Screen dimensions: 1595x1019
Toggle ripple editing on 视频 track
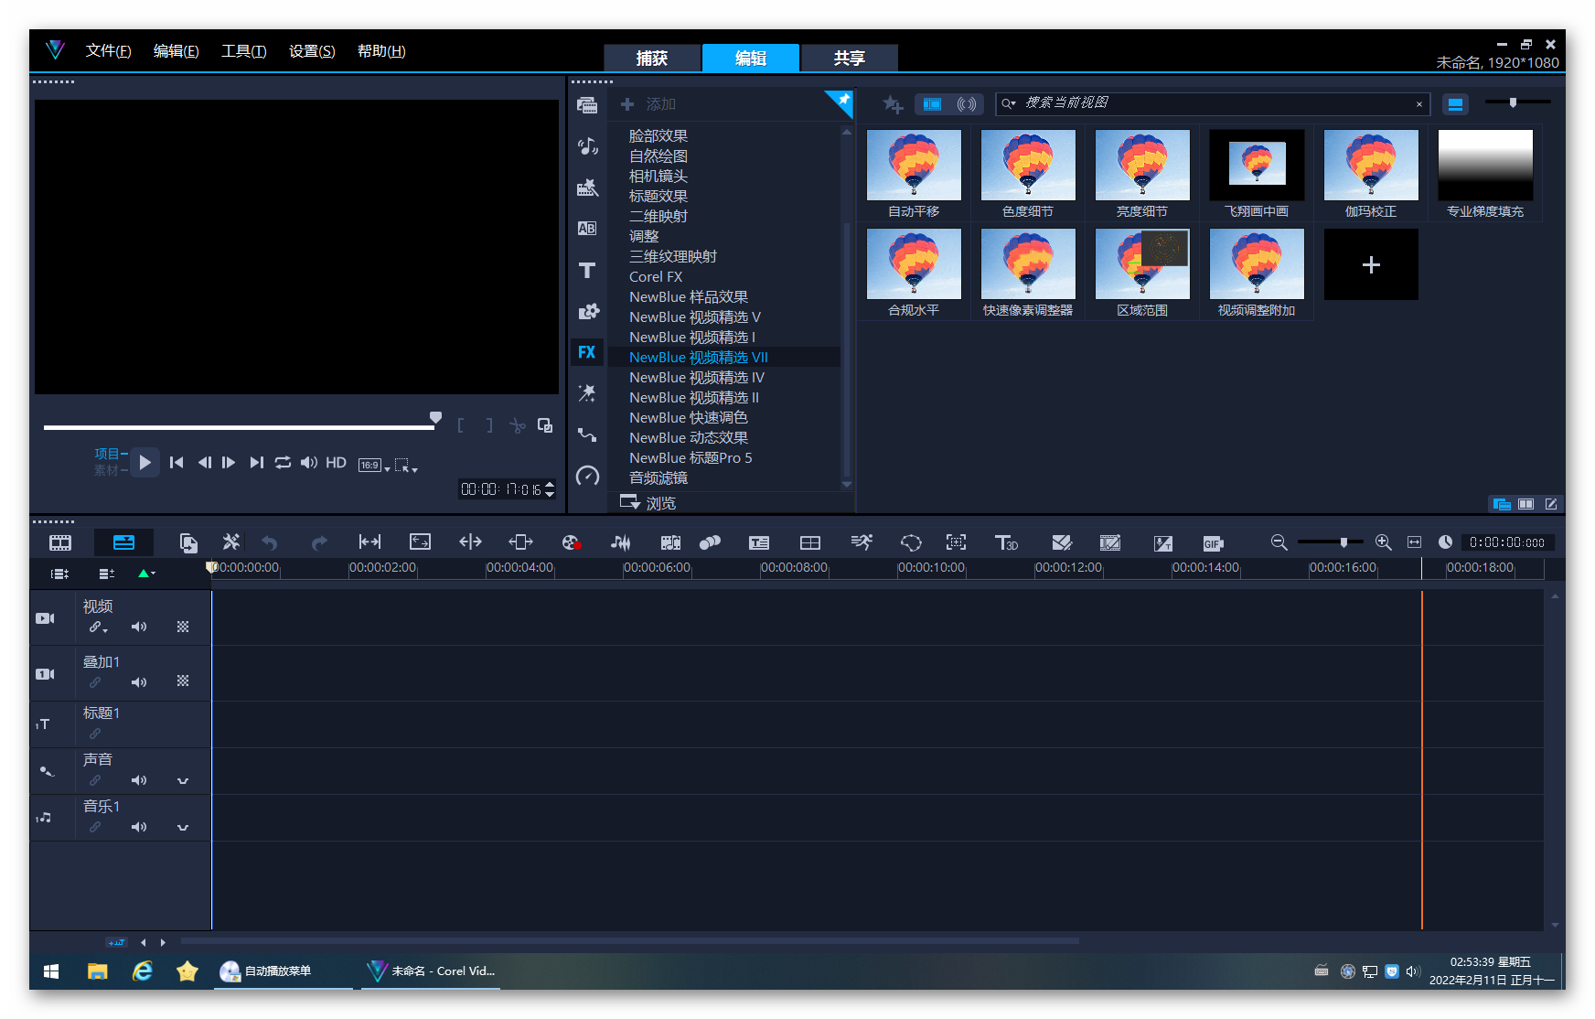click(98, 627)
